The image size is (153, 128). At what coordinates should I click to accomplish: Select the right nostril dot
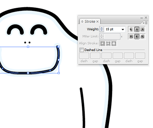coord(30,42)
